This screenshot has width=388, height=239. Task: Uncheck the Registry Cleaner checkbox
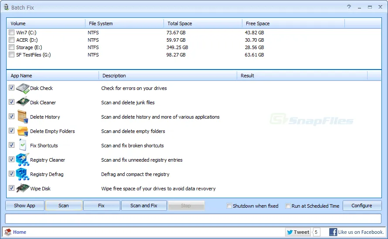tap(11, 159)
